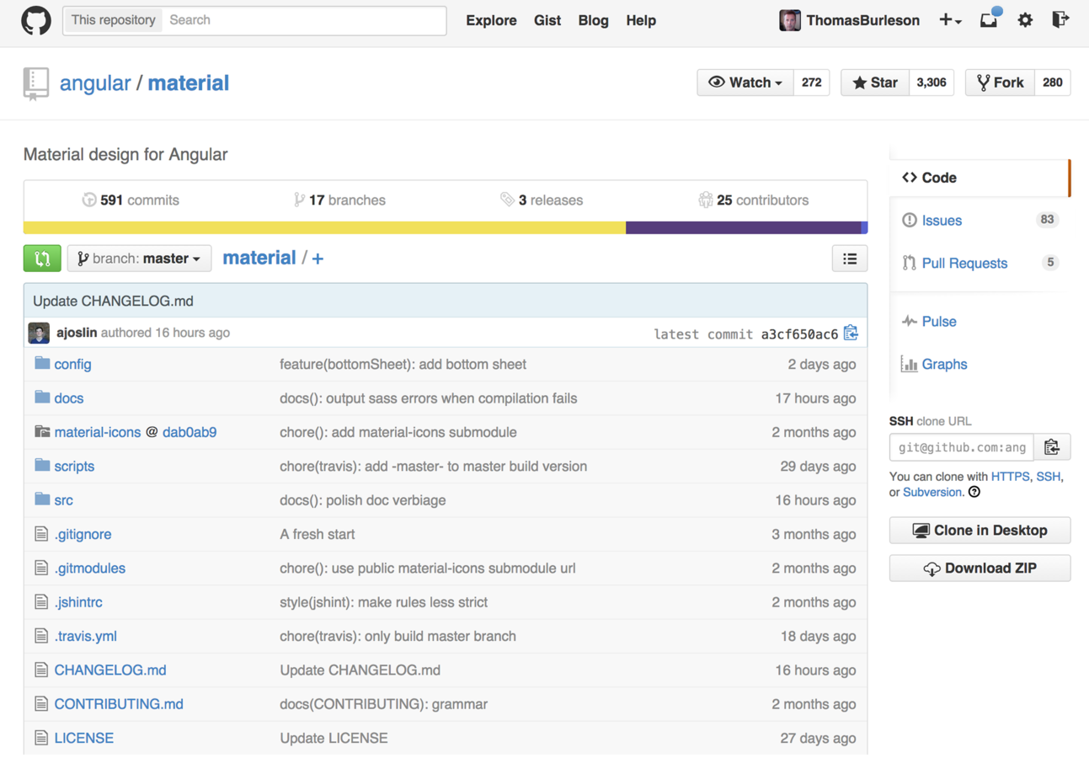Click the yellow JavaScript language bar segment
Screen dimensions: 1089x758
pos(324,227)
